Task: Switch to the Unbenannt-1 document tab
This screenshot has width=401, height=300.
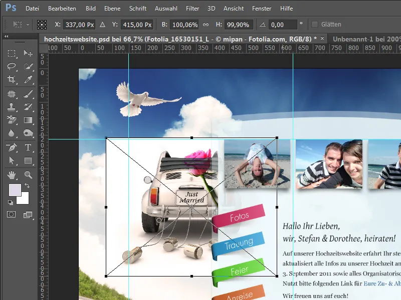Action: [365, 39]
